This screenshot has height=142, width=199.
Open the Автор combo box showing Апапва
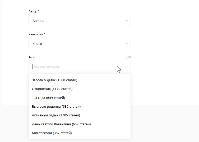80,21
